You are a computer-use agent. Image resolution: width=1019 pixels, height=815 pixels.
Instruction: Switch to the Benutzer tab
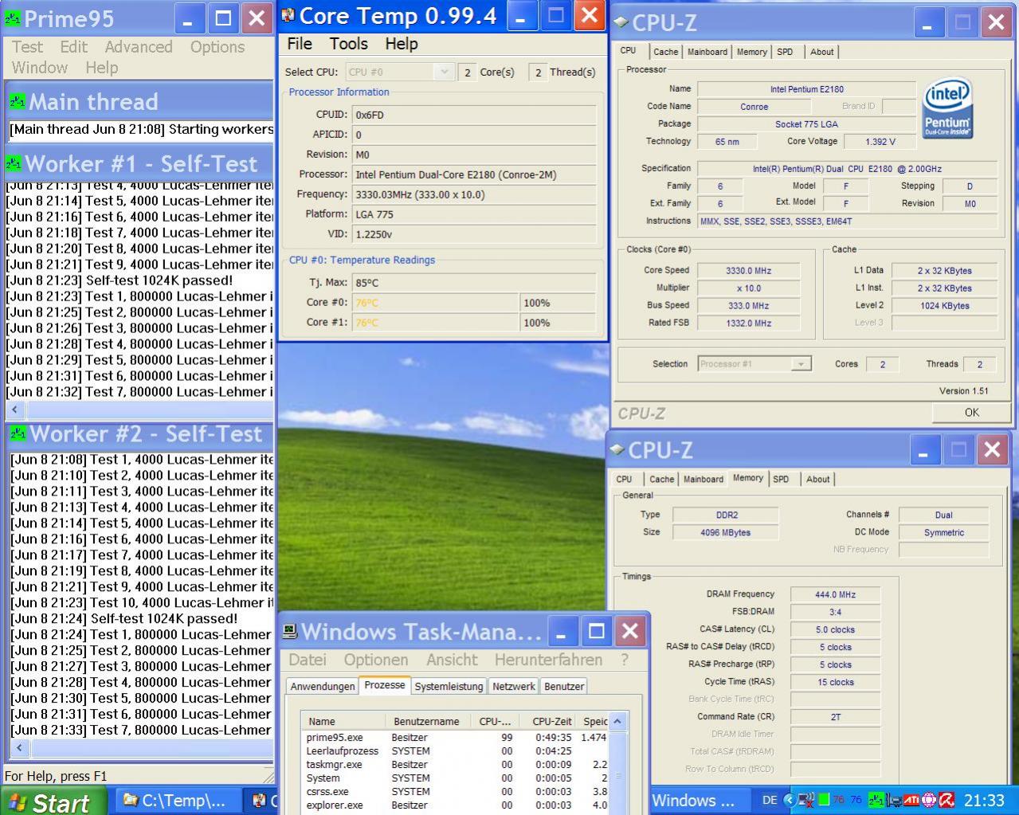[x=564, y=686]
